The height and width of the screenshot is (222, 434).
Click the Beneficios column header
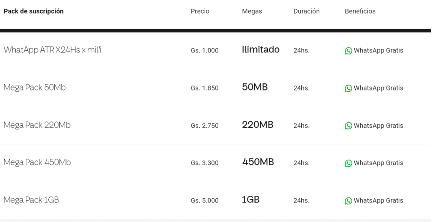(x=360, y=11)
